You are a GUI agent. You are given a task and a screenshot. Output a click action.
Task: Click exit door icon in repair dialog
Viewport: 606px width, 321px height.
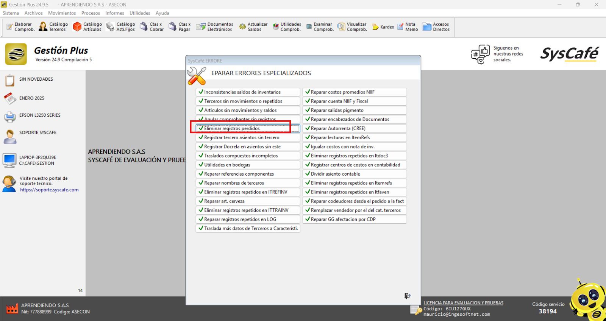[407, 296]
